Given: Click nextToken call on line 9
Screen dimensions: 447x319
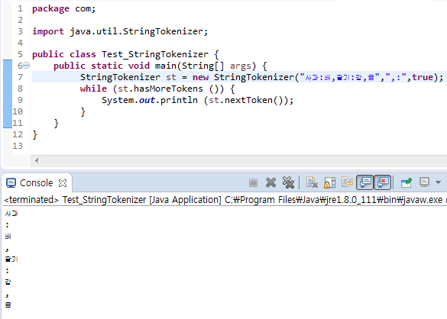Looking at the screenshot, I should [x=248, y=100].
